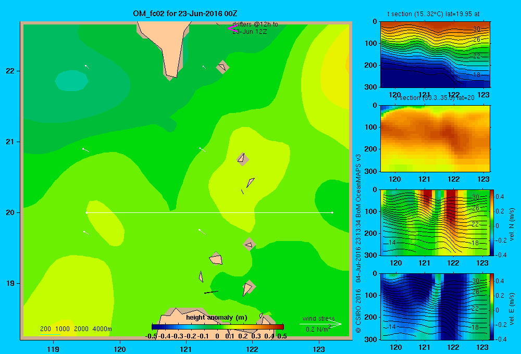Select the magenta drifter track marker
Screen dimensions: 521x354
232,29
